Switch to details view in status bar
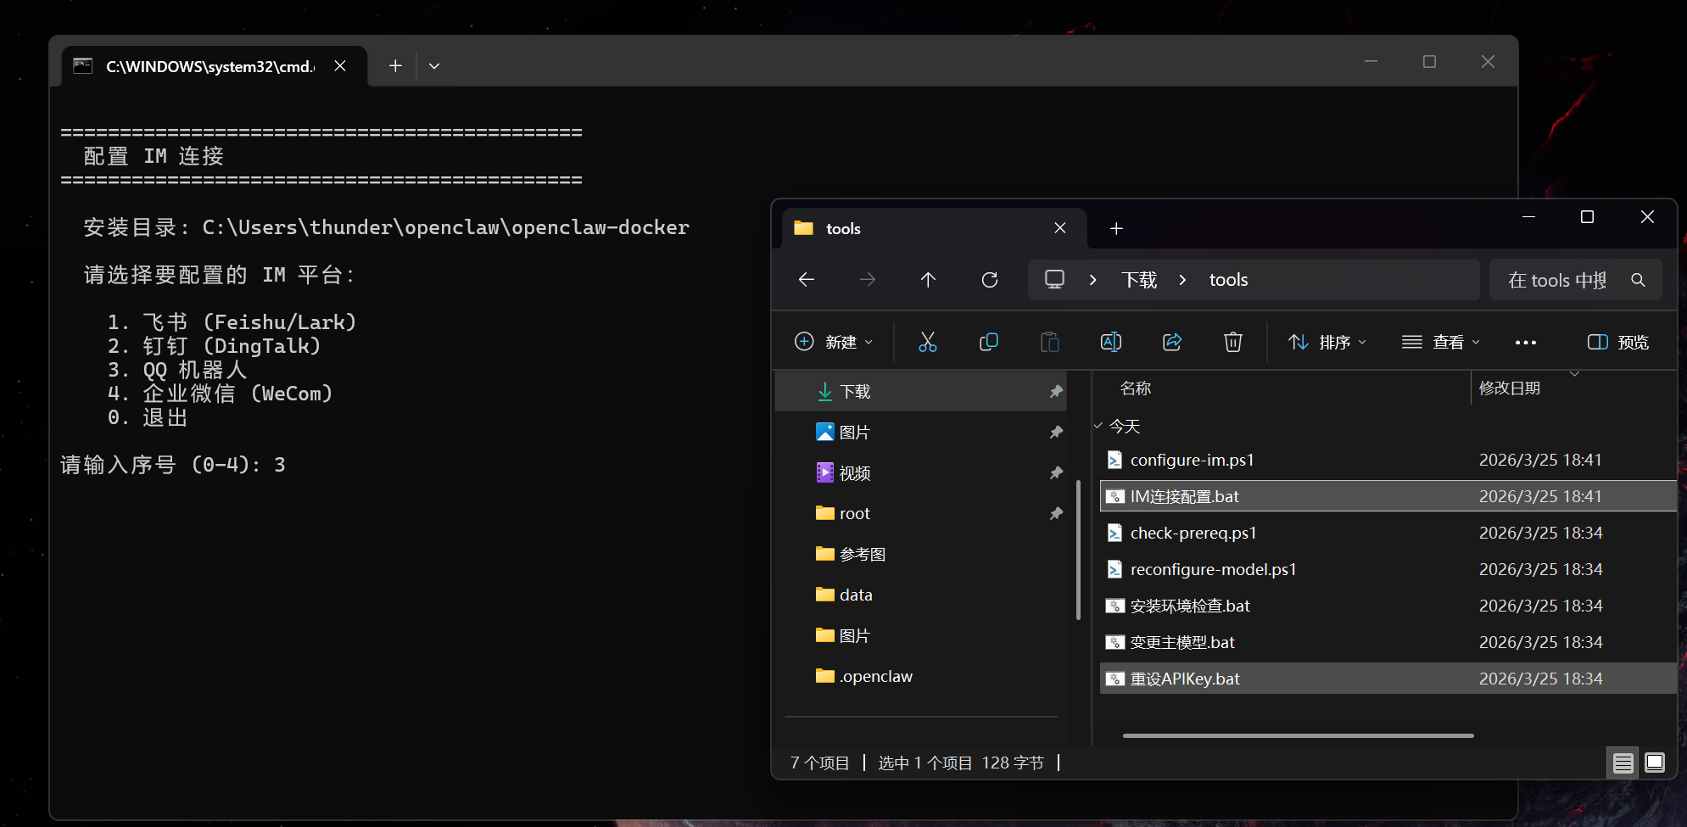The height and width of the screenshot is (827, 1687). (1623, 763)
